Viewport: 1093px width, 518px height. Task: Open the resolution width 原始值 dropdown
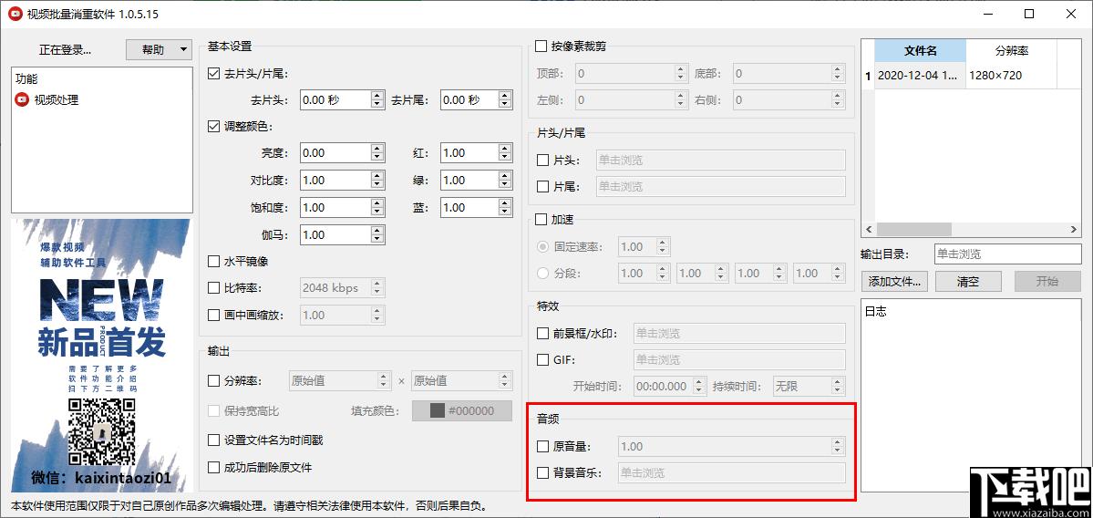tap(340, 380)
